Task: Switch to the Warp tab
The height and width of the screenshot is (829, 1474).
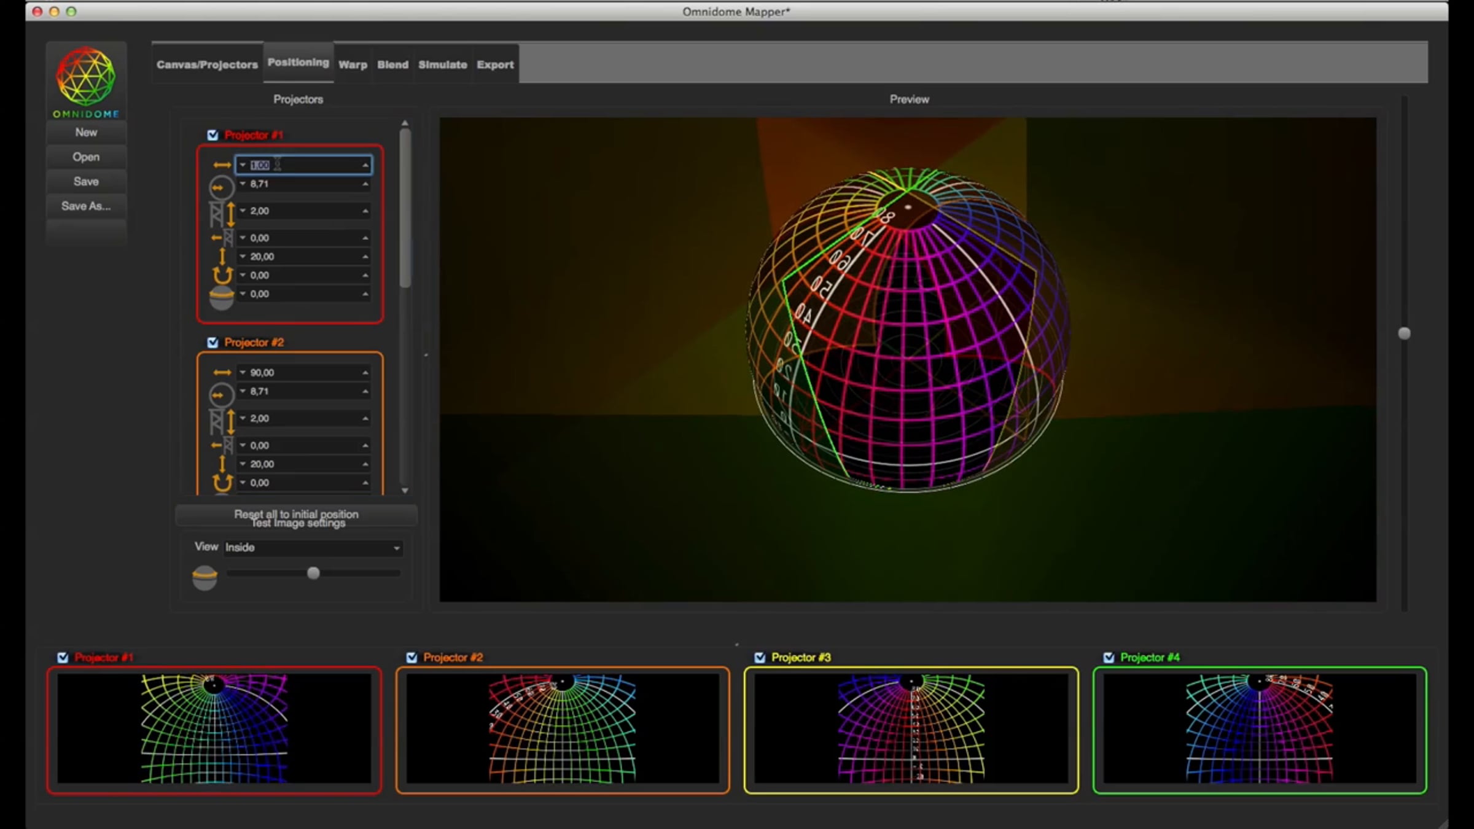Action: click(353, 64)
